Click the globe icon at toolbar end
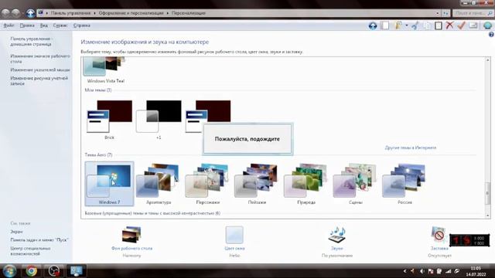 coord(488,25)
